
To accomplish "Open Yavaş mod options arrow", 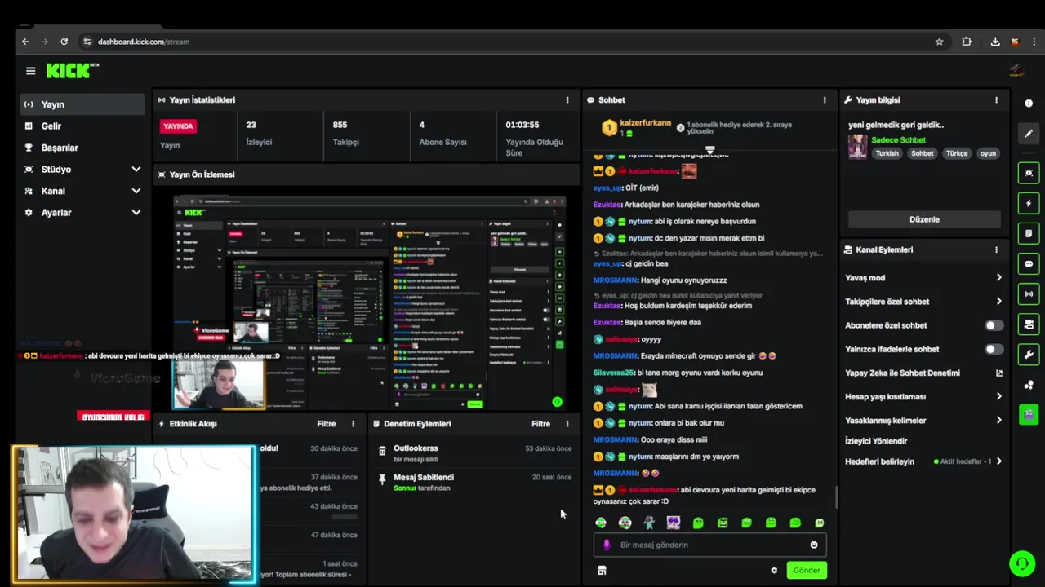I will click(x=998, y=278).
